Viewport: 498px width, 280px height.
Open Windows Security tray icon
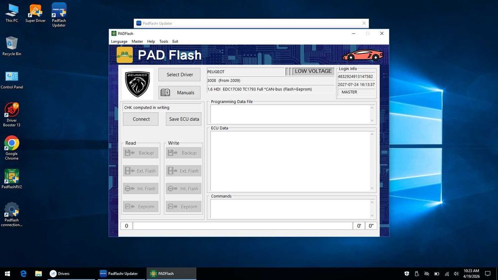[x=406, y=274]
